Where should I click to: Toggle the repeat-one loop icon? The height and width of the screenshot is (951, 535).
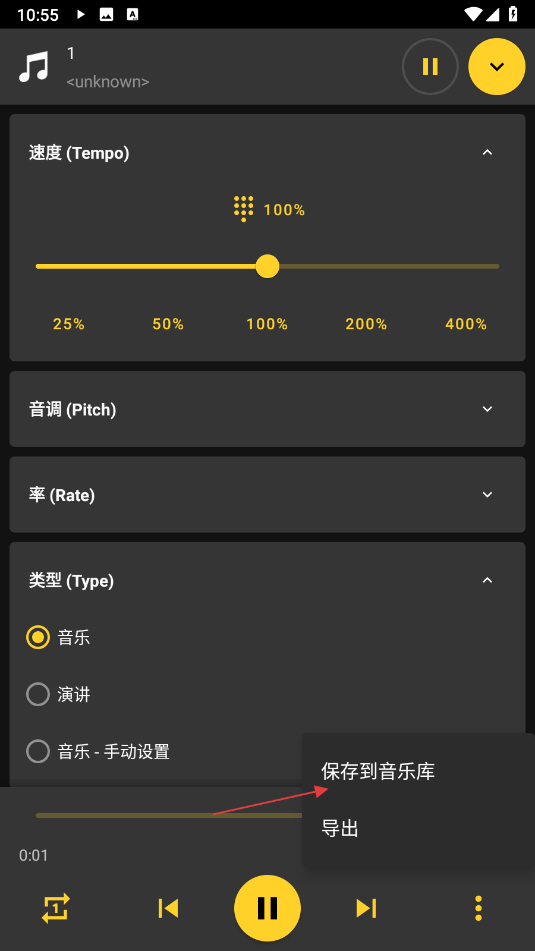(56, 908)
